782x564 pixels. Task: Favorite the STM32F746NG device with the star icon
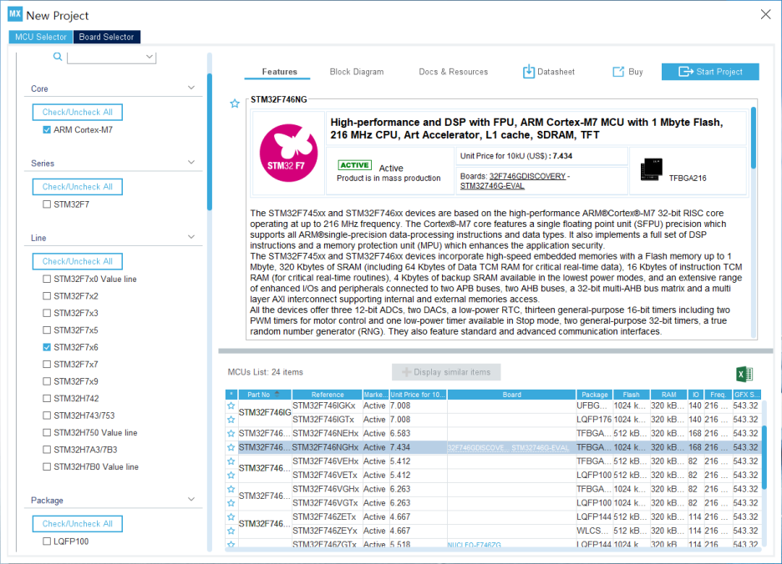pos(235,103)
